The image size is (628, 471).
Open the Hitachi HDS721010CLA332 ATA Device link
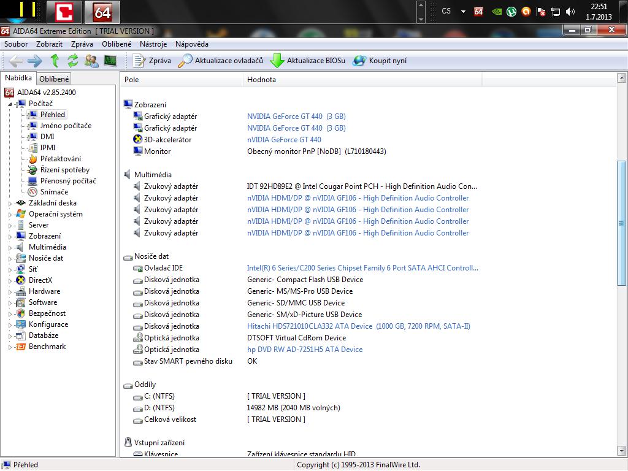tap(310, 326)
